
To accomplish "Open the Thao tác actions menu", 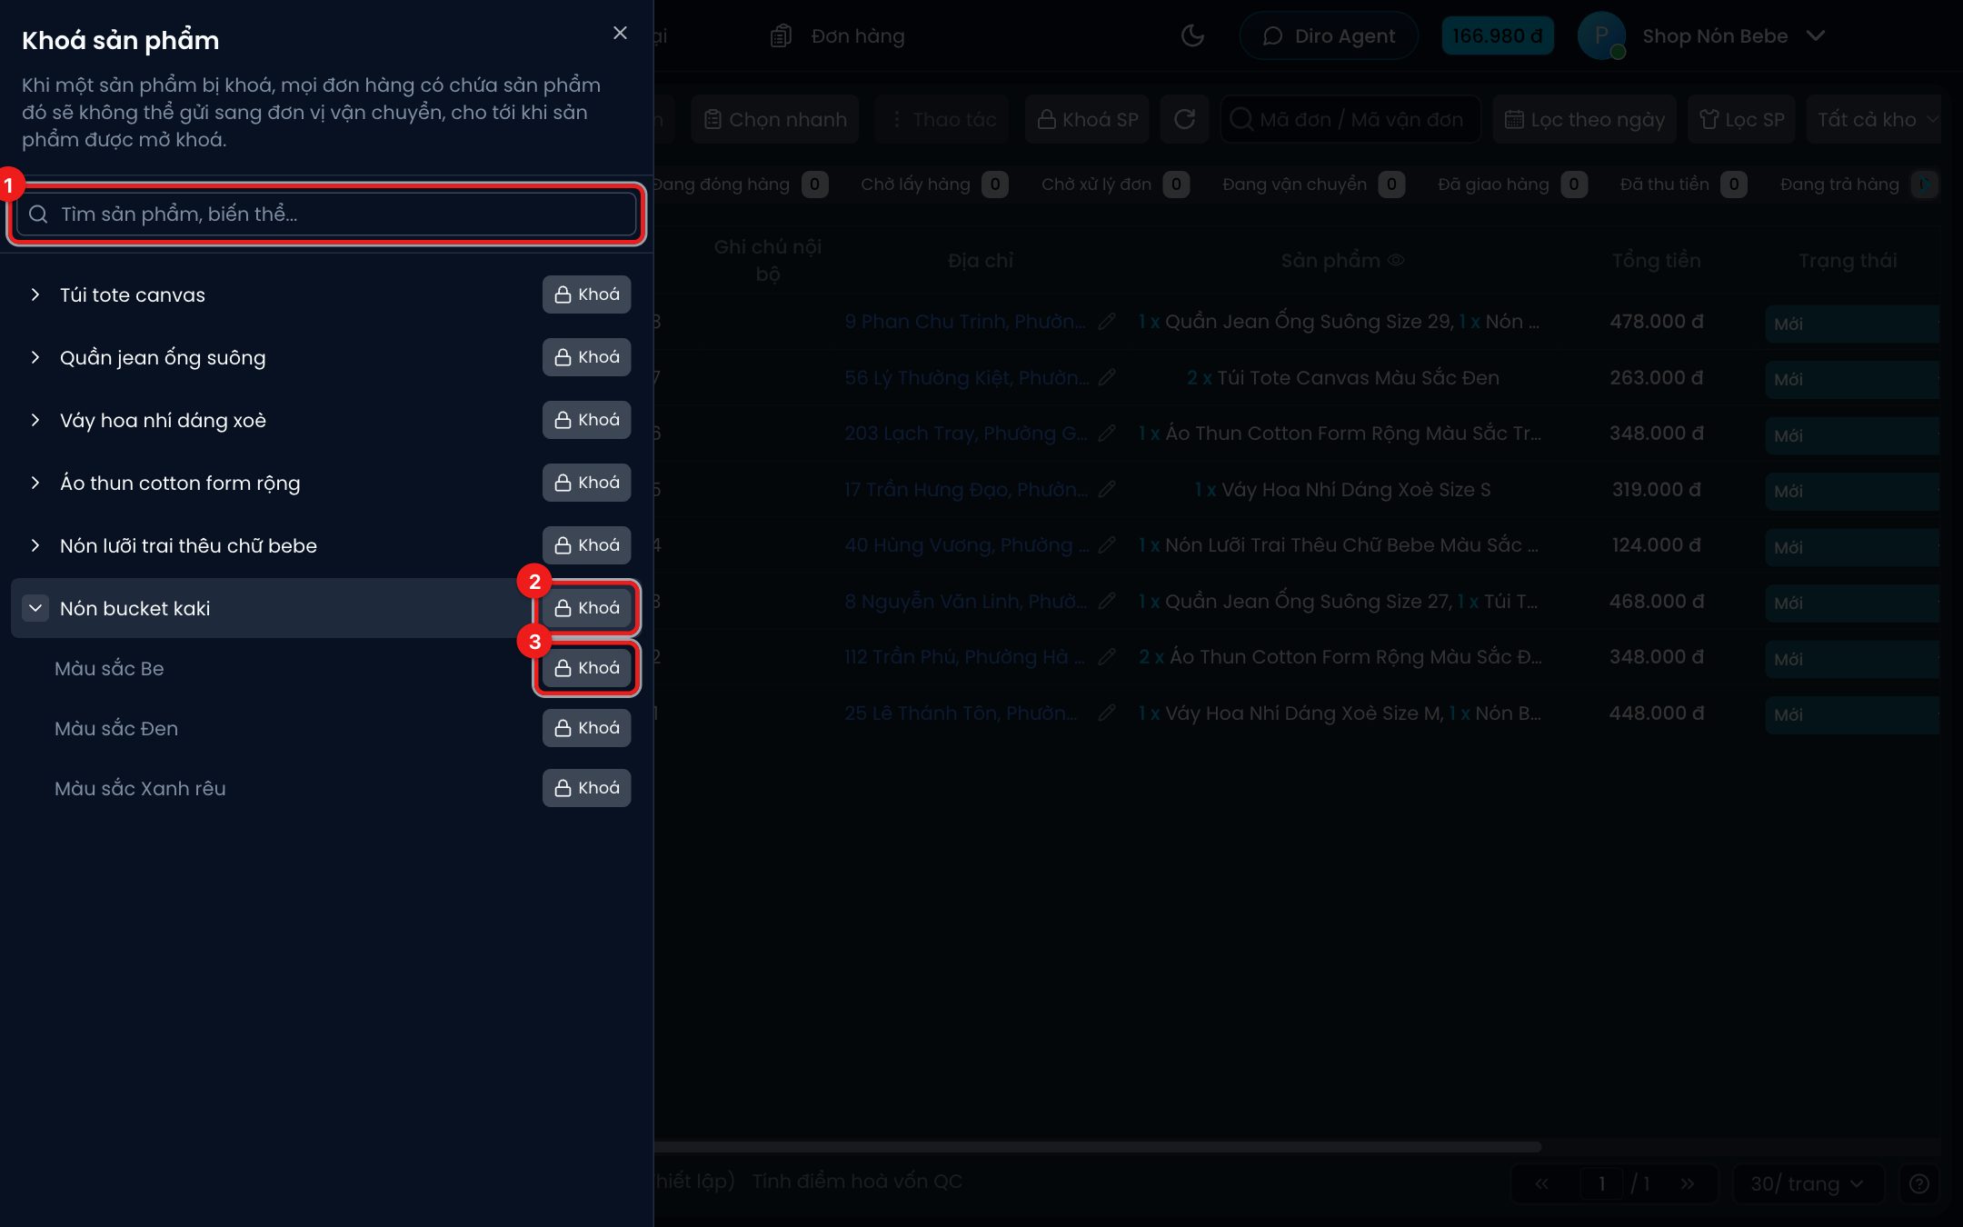I will pos(942,119).
